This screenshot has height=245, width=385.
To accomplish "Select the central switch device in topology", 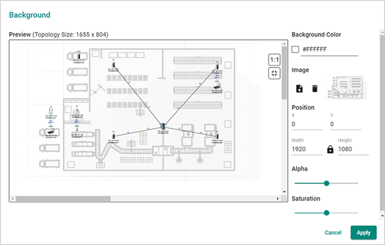I will tap(162, 126).
